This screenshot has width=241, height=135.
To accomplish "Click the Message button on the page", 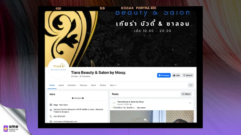I will [x=164, y=75].
